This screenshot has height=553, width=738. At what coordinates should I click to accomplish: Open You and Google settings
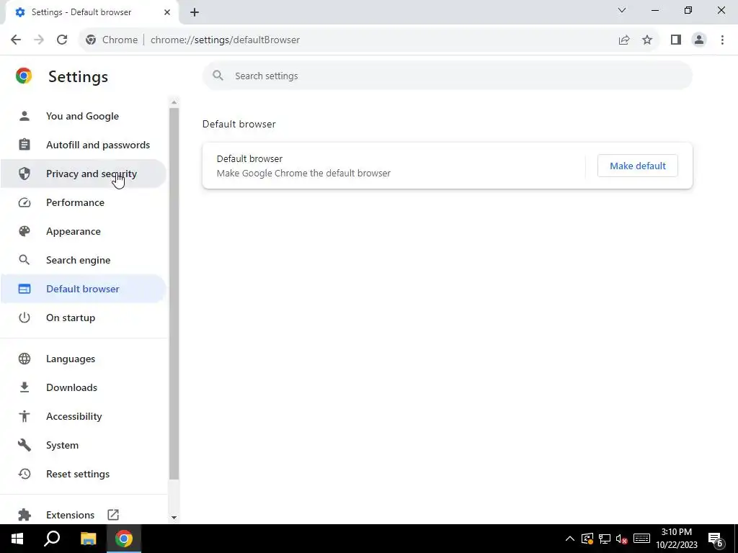coord(84,116)
